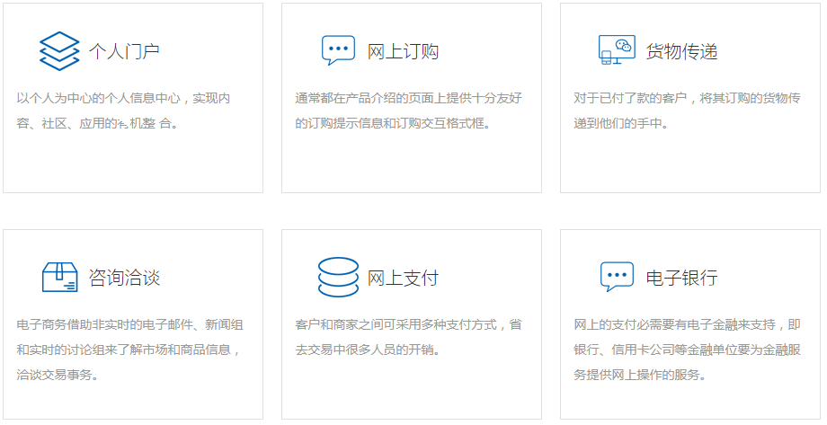Click the monitor and phone icon for 货物传递
Screen dimensions: 827x425
click(x=617, y=50)
